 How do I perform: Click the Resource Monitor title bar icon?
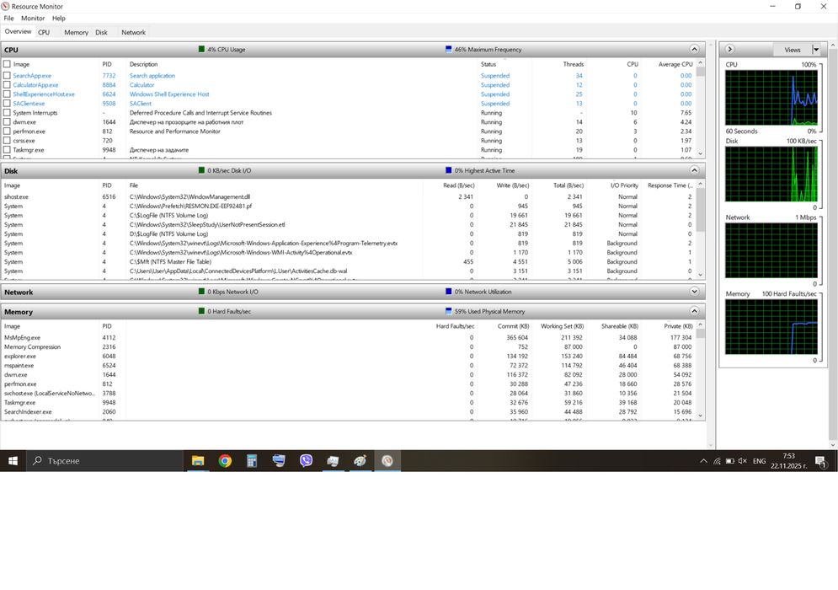5,7
